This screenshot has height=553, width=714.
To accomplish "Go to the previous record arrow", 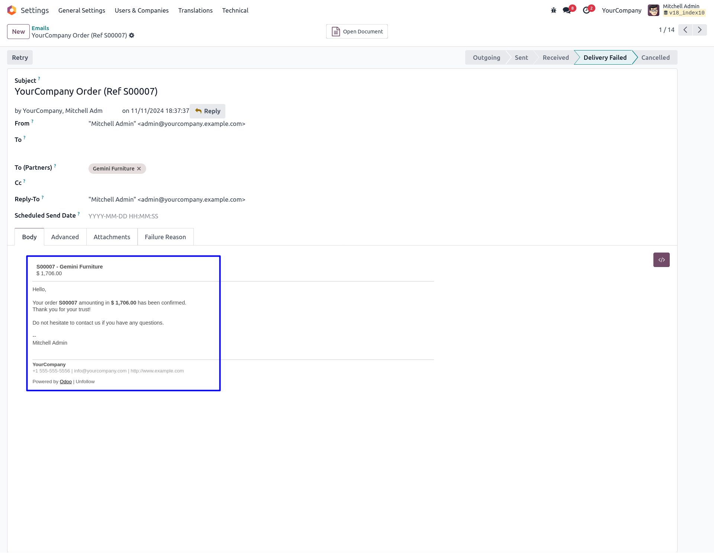I will tap(685, 30).
